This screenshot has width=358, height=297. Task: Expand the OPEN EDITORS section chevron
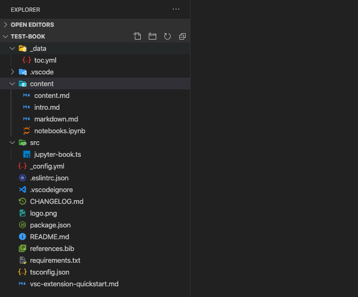5,25
